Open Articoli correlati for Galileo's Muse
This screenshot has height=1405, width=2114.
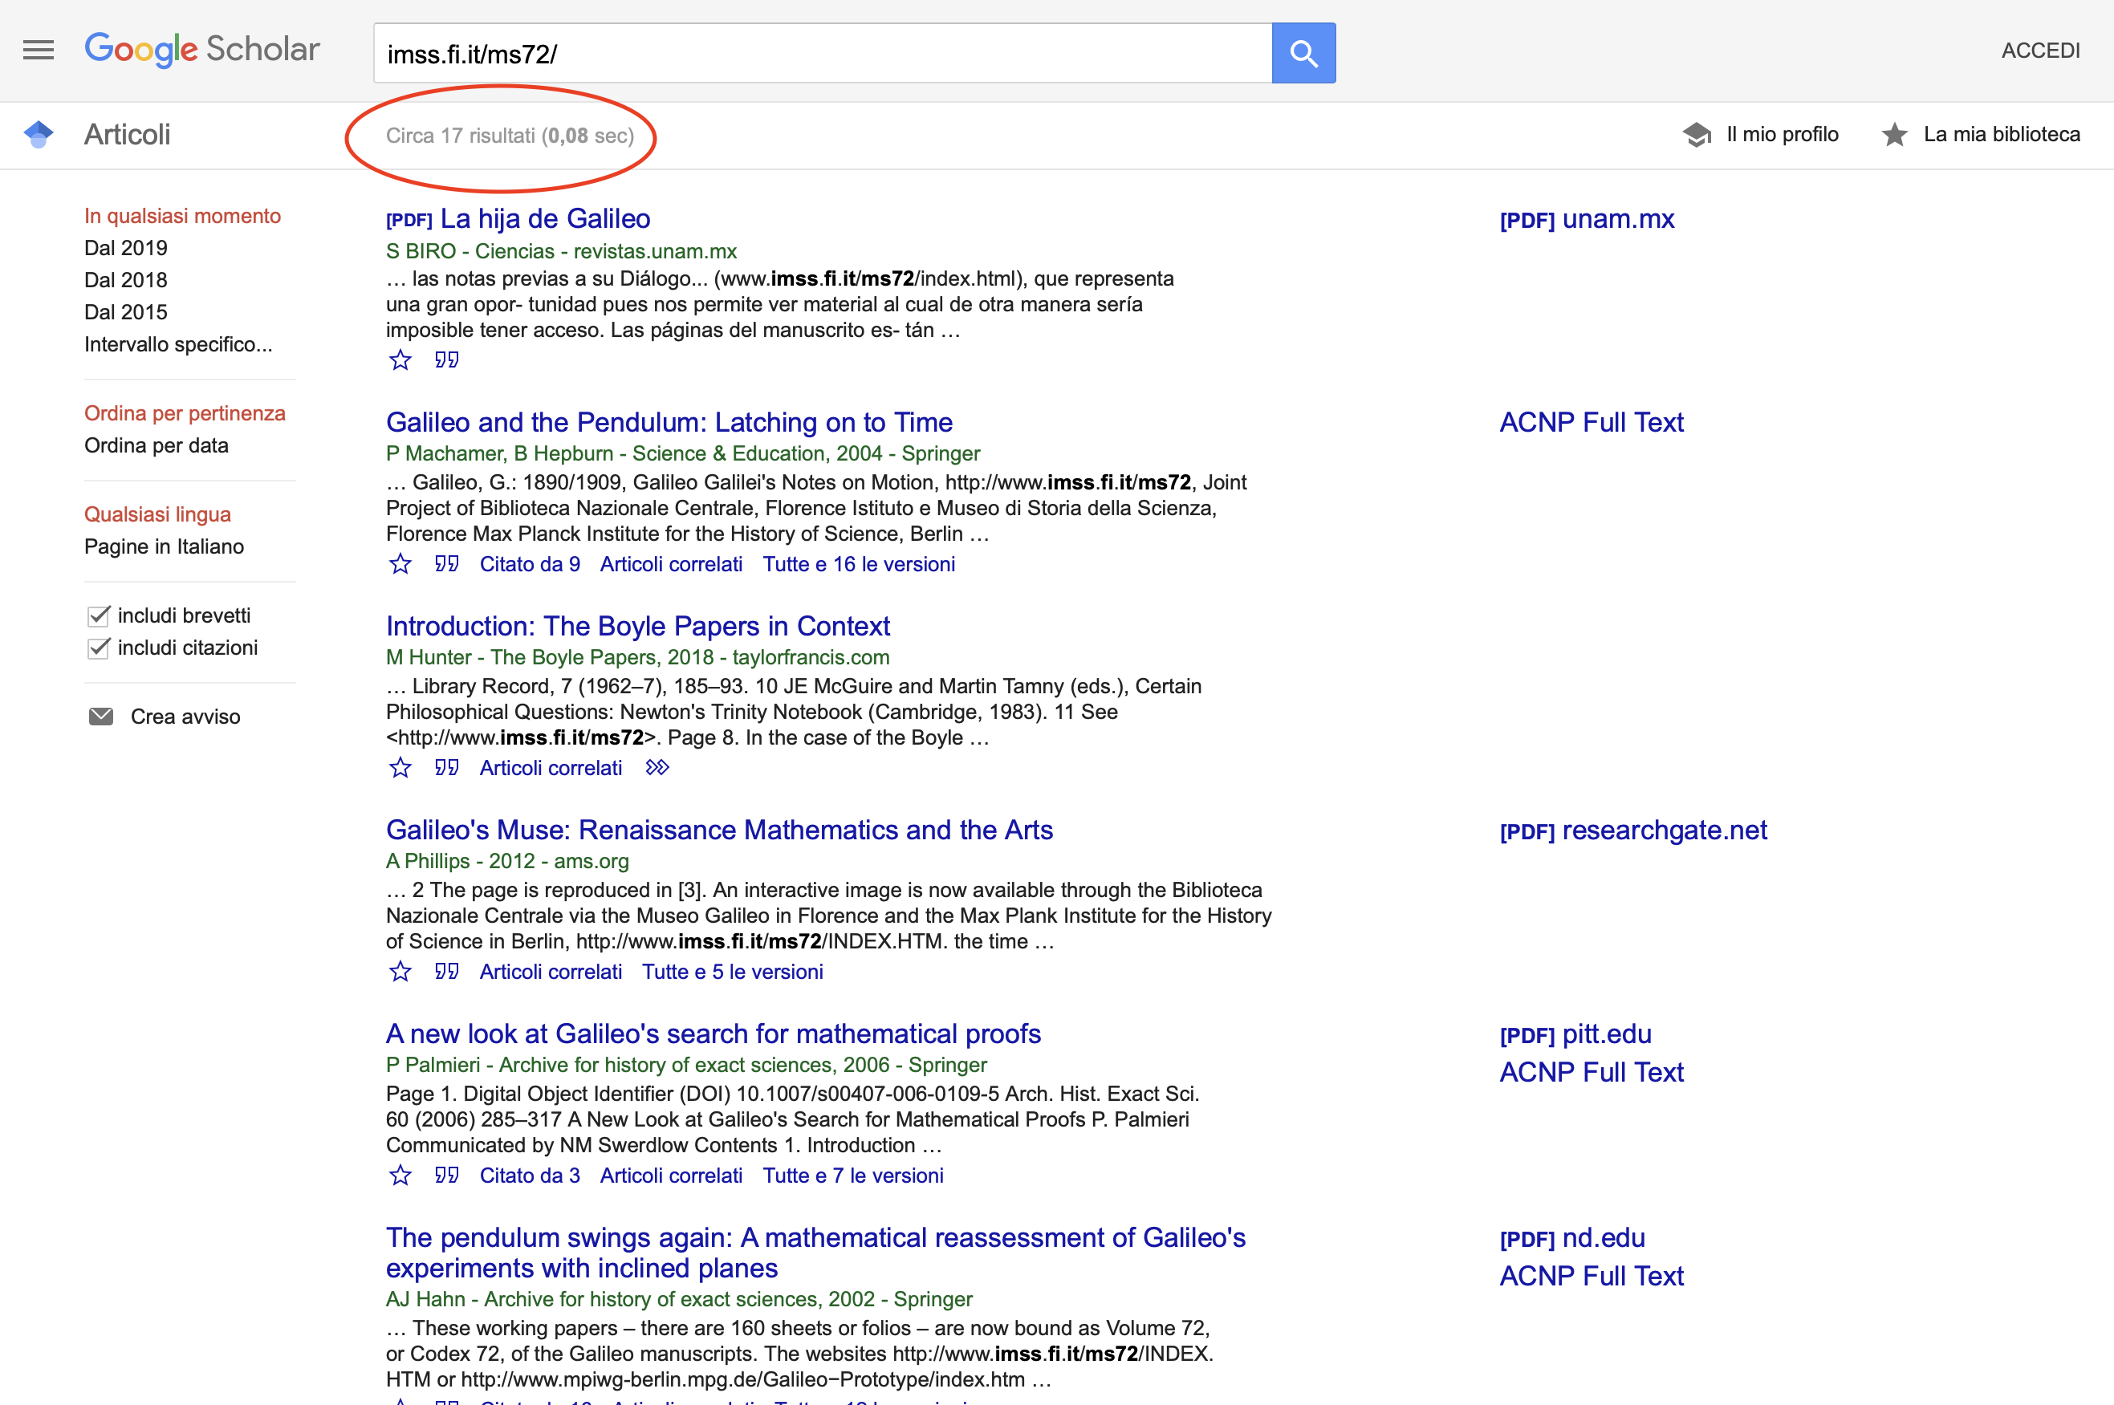point(551,972)
